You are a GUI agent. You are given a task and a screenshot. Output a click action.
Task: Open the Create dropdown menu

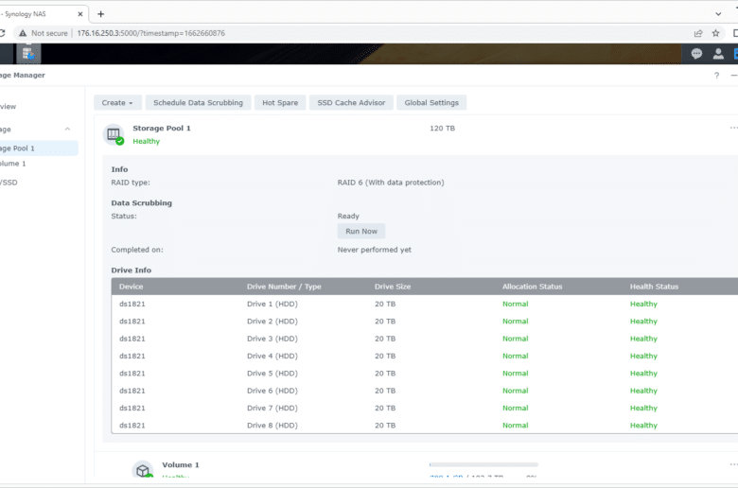click(x=117, y=102)
